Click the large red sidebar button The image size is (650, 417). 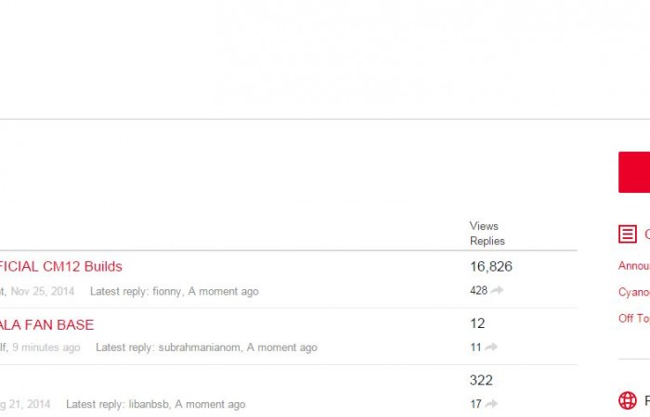click(634, 172)
